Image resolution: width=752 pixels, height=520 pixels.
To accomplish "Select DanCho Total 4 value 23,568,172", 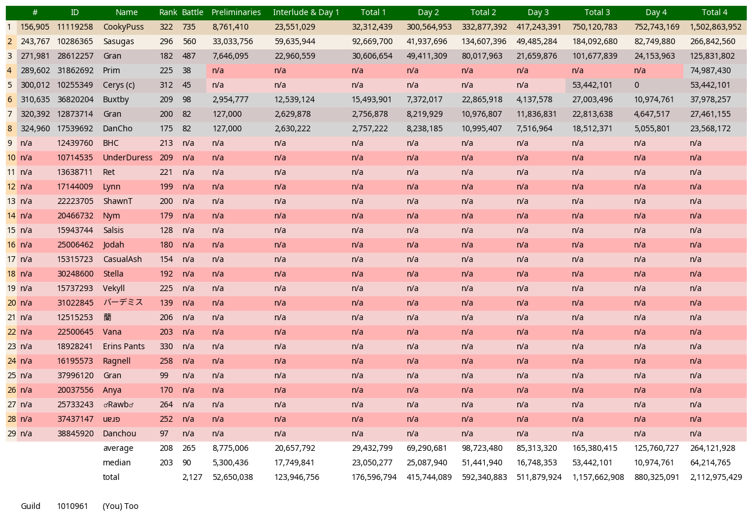I will pyautogui.click(x=710, y=128).
